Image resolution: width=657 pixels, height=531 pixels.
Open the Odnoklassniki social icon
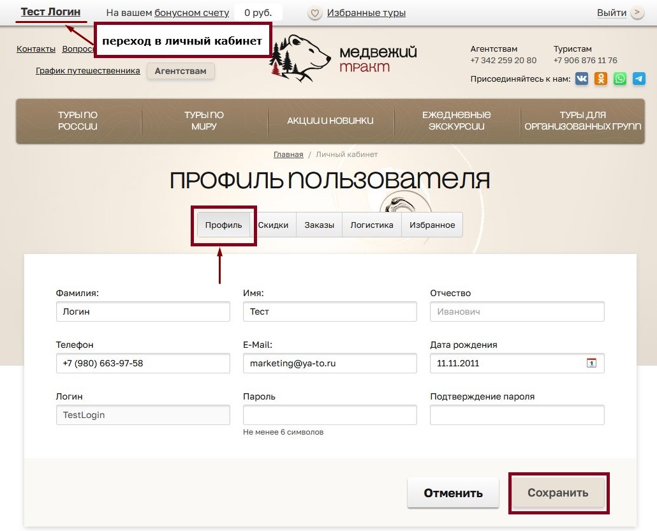(x=601, y=79)
